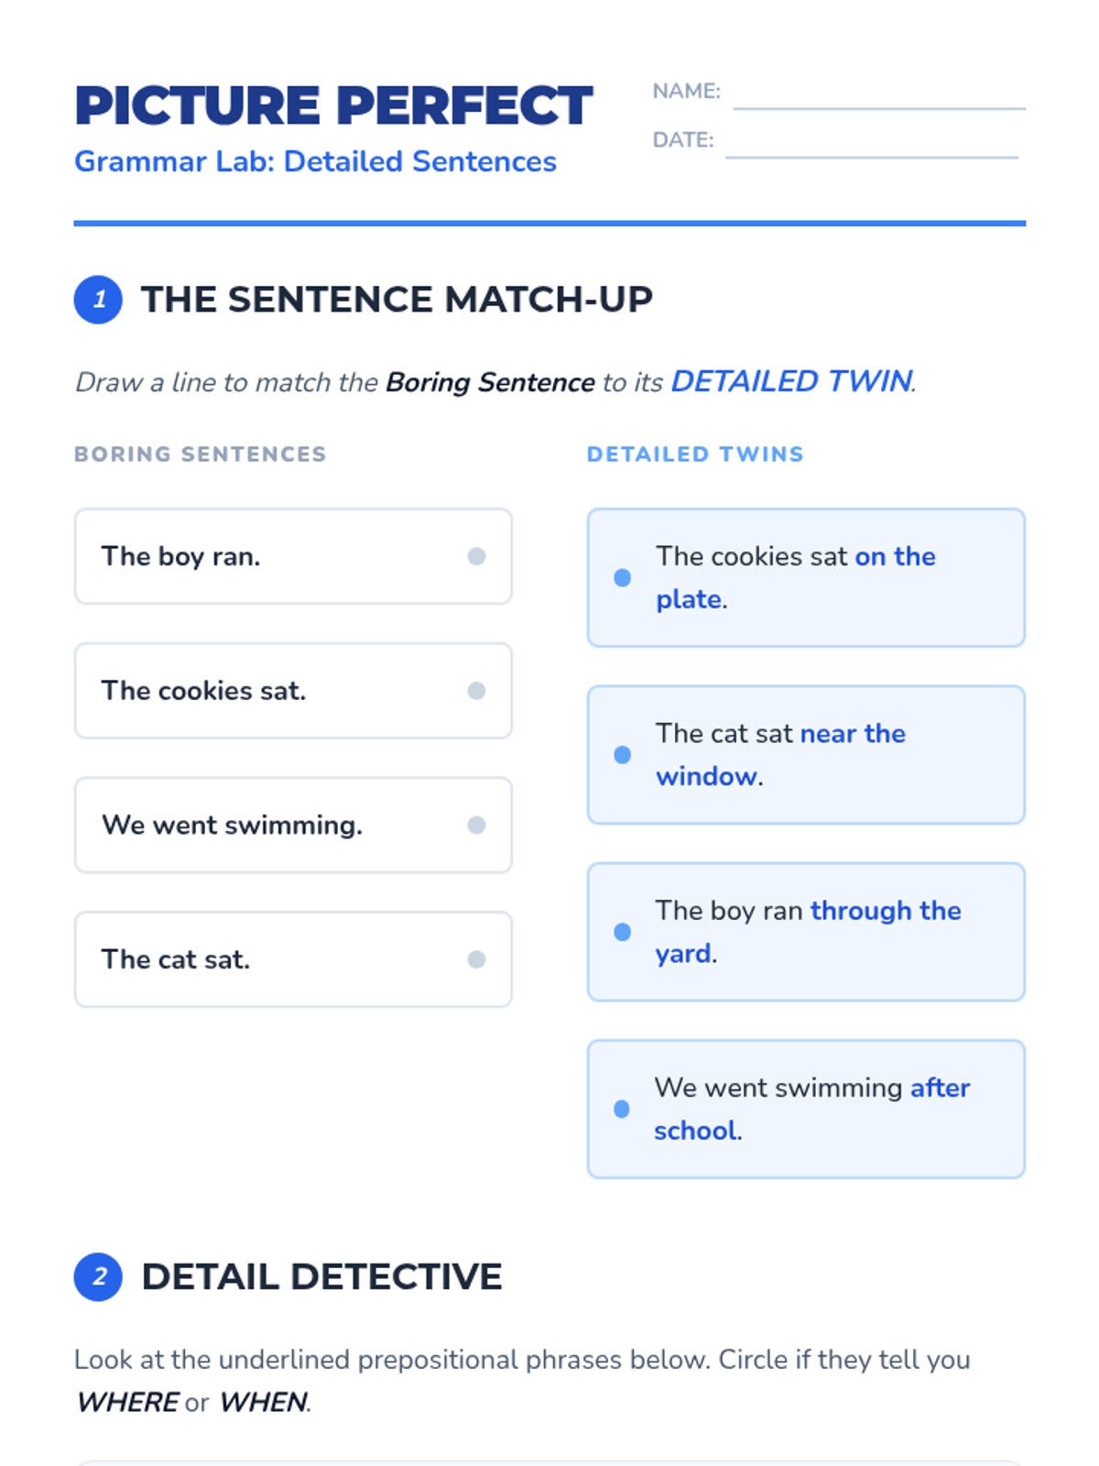Select the dot beside 'The boy ran.'
The height and width of the screenshot is (1466, 1099).
pyautogui.click(x=476, y=556)
